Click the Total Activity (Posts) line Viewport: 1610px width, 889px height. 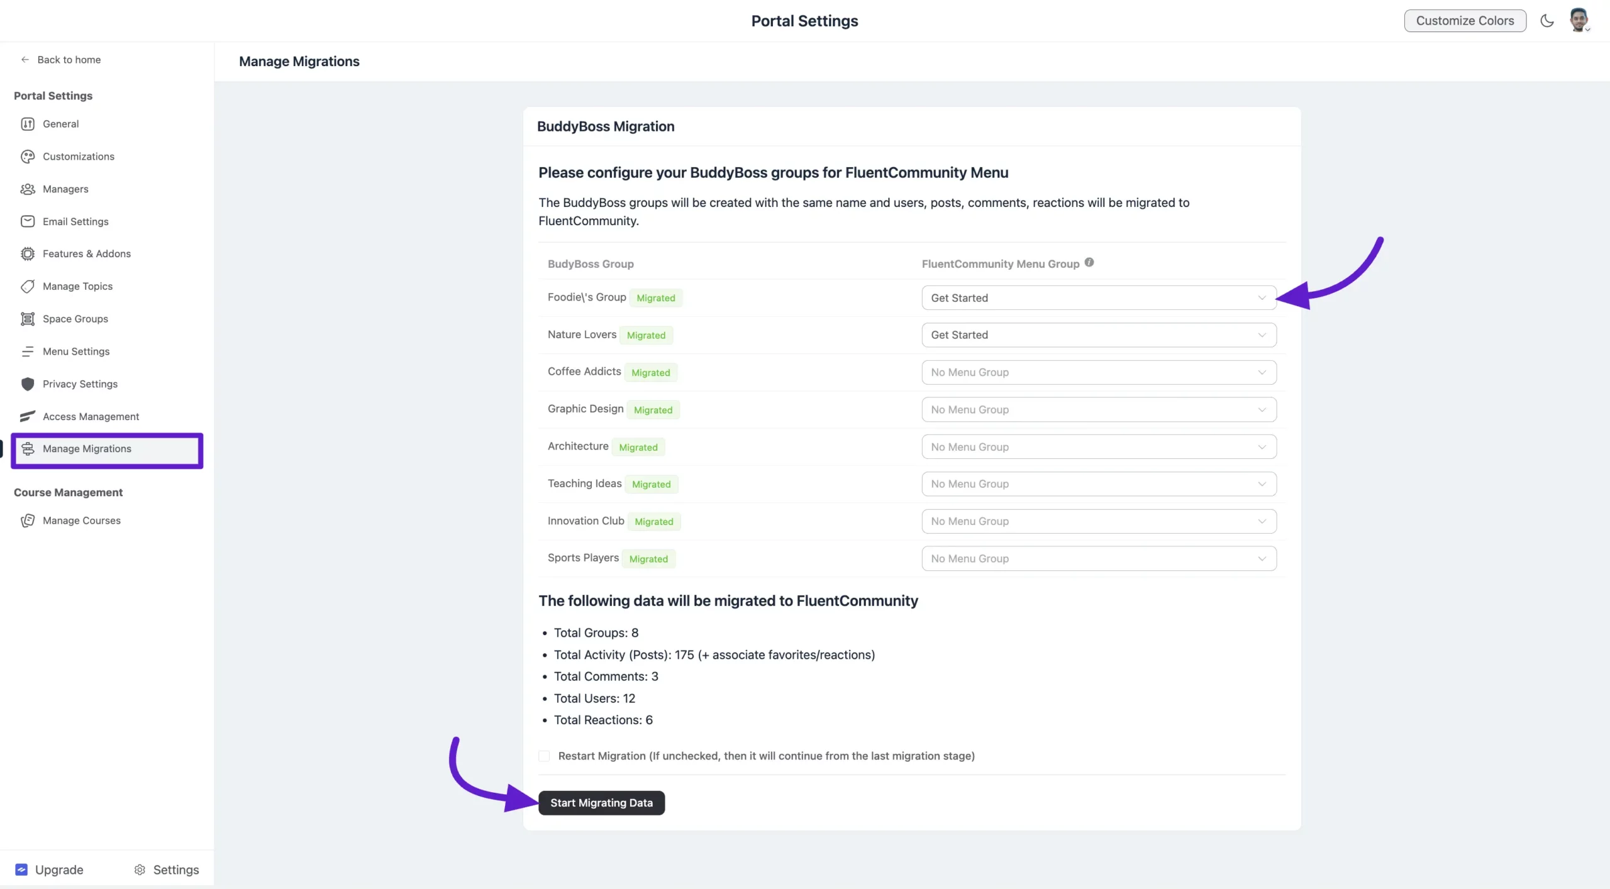click(x=714, y=654)
